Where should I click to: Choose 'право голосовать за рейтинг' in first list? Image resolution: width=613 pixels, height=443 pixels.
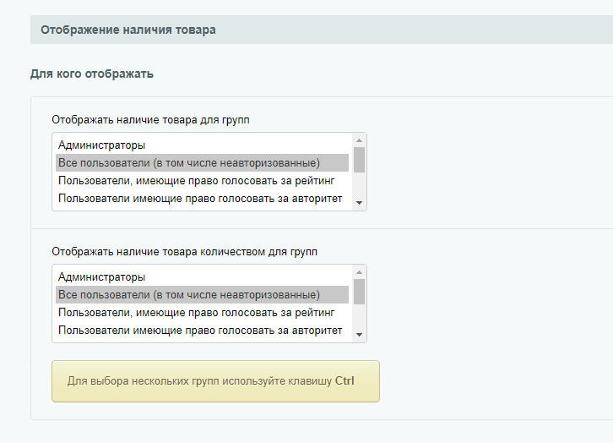(202, 181)
